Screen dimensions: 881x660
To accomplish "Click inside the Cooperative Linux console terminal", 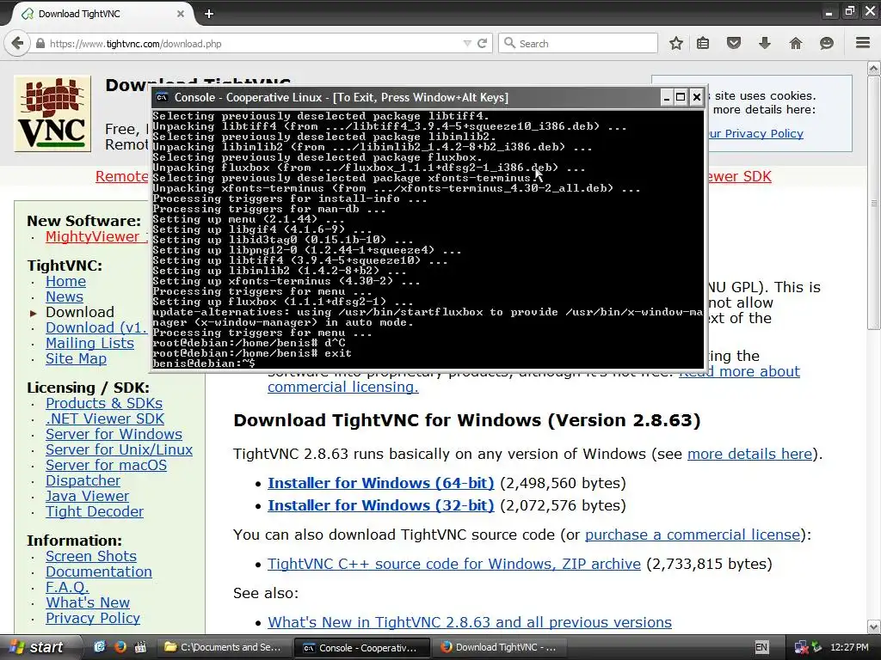I will (428, 240).
